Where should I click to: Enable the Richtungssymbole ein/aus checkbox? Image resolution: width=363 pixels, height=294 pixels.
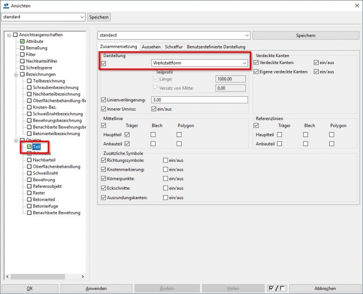click(x=166, y=160)
